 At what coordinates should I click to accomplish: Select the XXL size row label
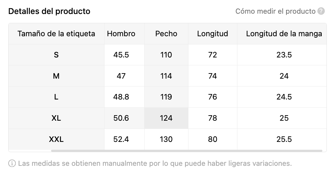click(56, 139)
